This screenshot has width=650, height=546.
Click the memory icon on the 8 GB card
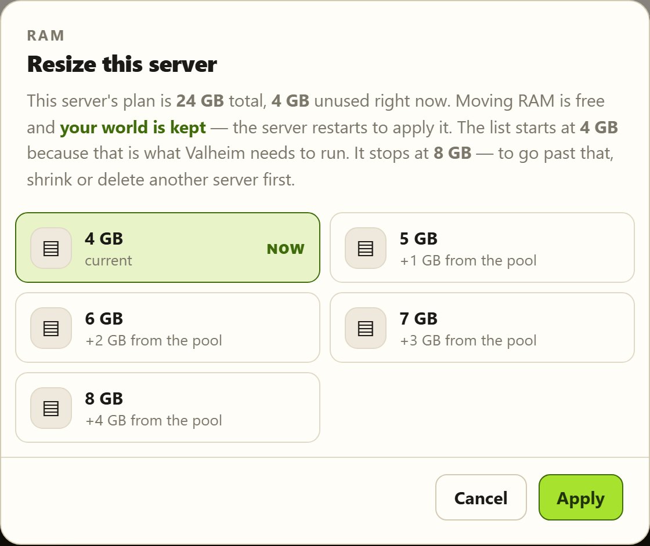click(51, 407)
